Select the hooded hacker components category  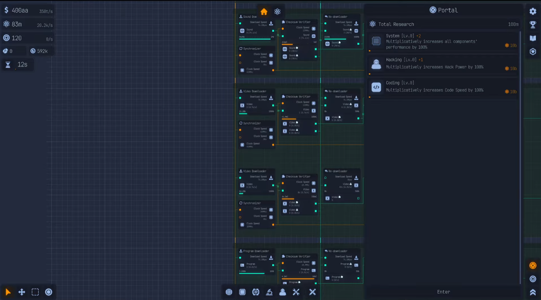(x=283, y=292)
